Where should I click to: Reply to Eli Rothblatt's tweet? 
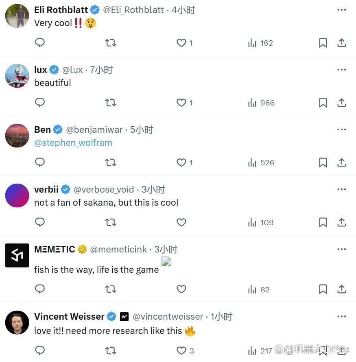click(x=40, y=43)
